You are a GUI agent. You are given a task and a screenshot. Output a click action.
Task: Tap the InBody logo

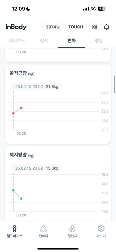tap(16, 27)
